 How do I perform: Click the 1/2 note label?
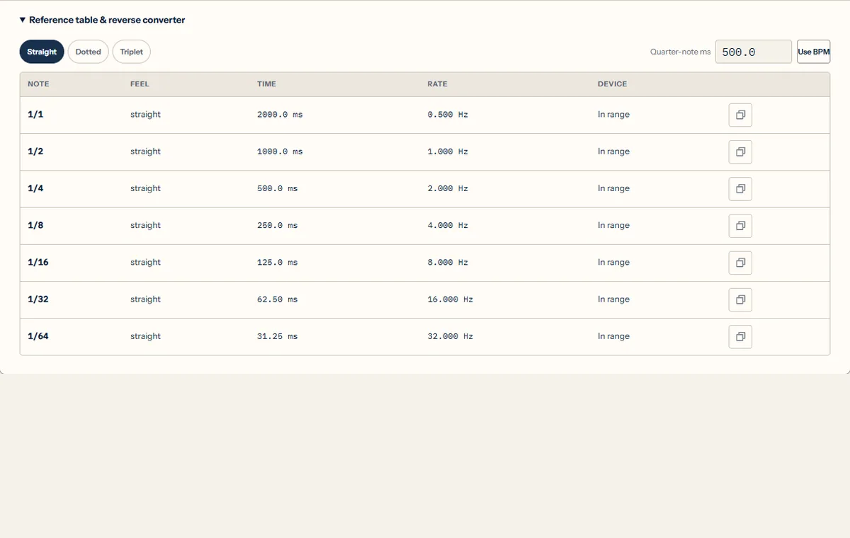coord(35,151)
